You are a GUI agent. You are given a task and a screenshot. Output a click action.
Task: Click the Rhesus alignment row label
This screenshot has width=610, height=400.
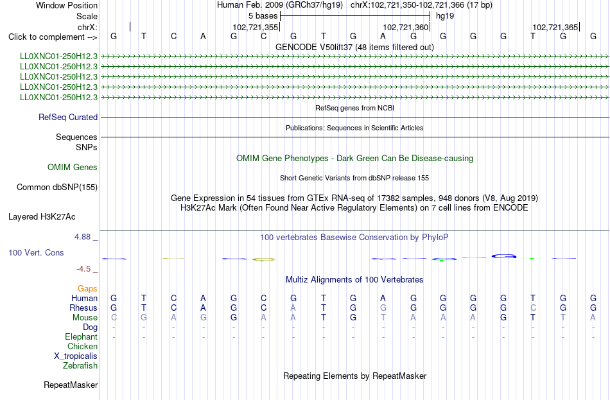coord(83,308)
